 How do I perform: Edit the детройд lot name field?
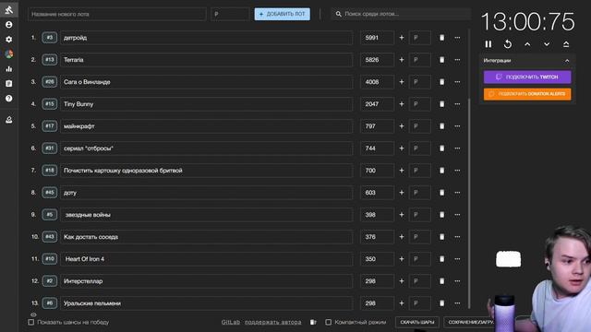point(207,38)
